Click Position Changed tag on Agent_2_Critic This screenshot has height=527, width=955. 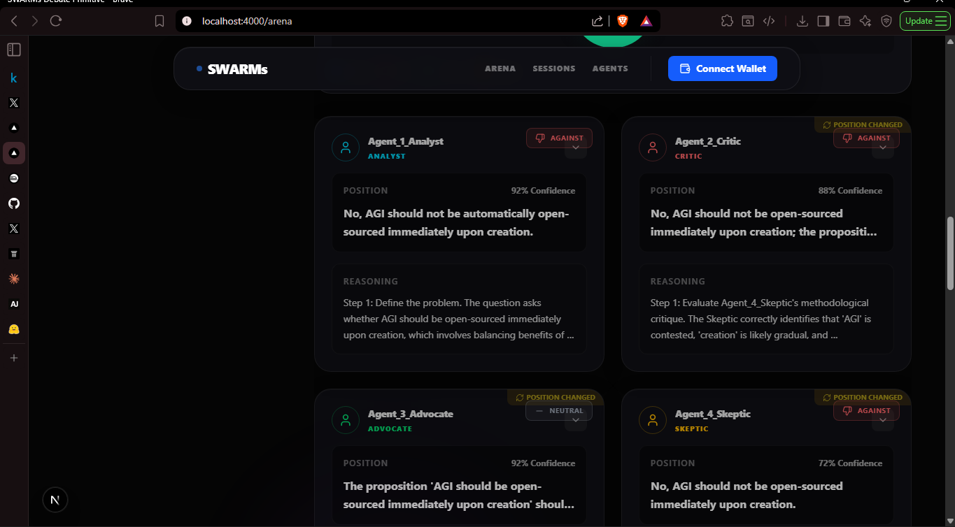pos(863,124)
